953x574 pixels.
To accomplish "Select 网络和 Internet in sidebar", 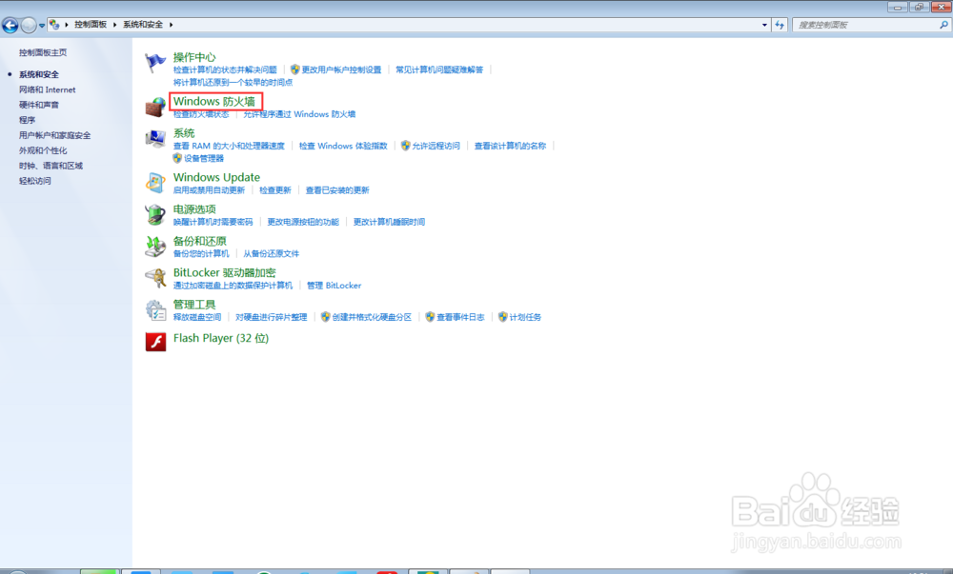I will [48, 89].
